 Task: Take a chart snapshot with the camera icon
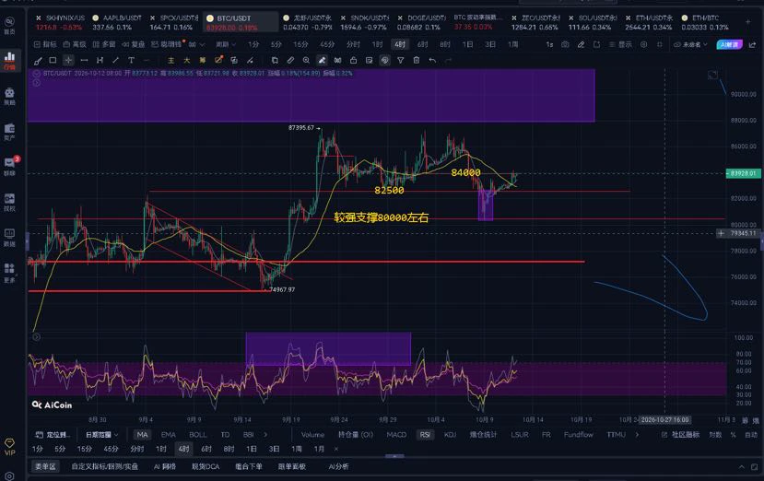click(565, 44)
